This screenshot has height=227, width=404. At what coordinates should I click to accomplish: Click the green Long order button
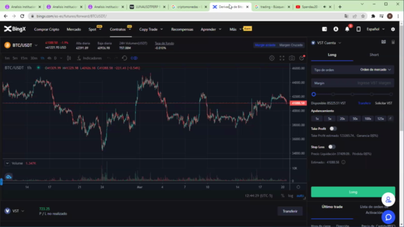point(353,192)
